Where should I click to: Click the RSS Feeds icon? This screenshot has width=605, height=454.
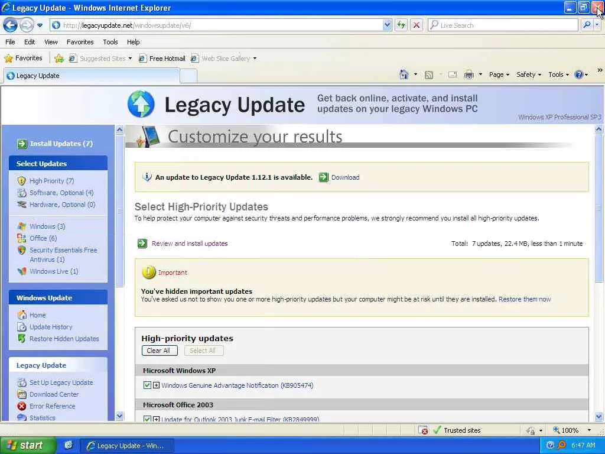[429, 75]
